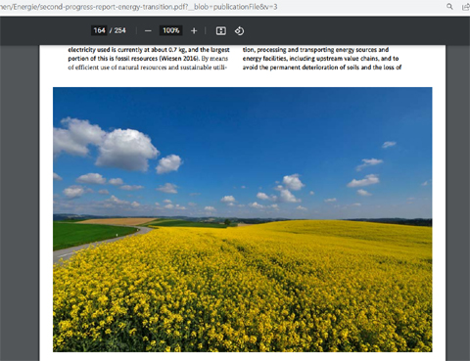Screen dimensions: 470x361
Task: Click the share icon in address bar
Action: tap(466, 7)
